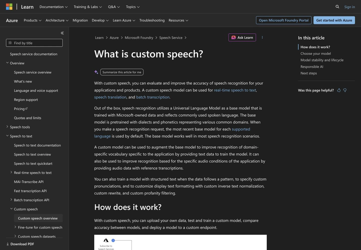Click Sign in

[349, 7]
